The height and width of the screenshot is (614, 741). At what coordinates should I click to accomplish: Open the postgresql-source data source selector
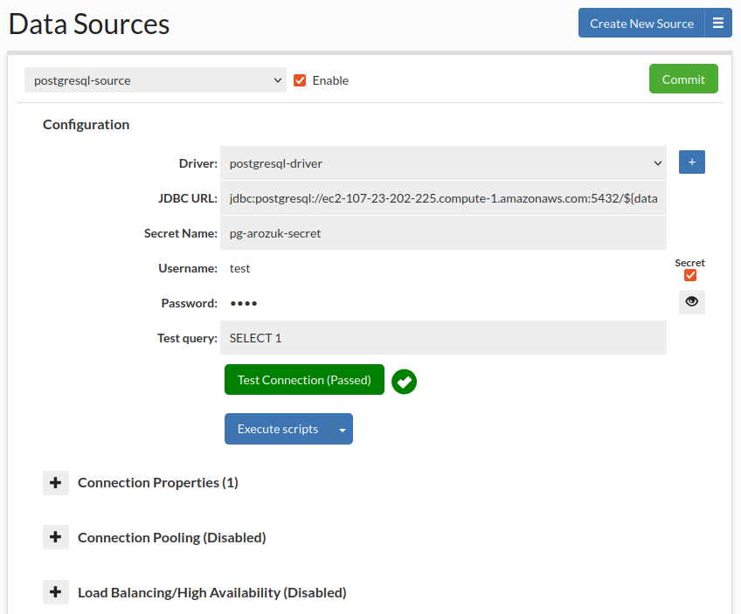click(156, 80)
